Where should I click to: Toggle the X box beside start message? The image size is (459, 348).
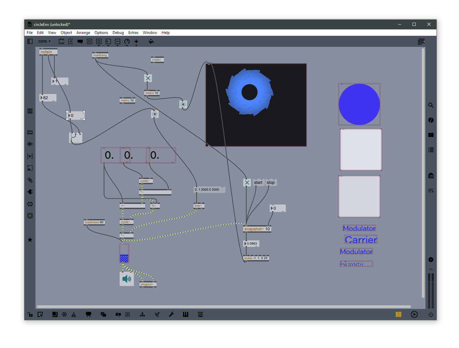[x=247, y=183]
